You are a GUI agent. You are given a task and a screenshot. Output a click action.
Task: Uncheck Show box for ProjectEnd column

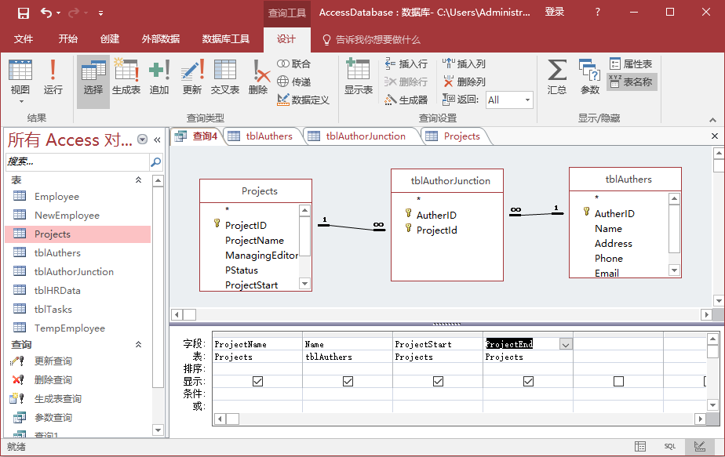(528, 381)
